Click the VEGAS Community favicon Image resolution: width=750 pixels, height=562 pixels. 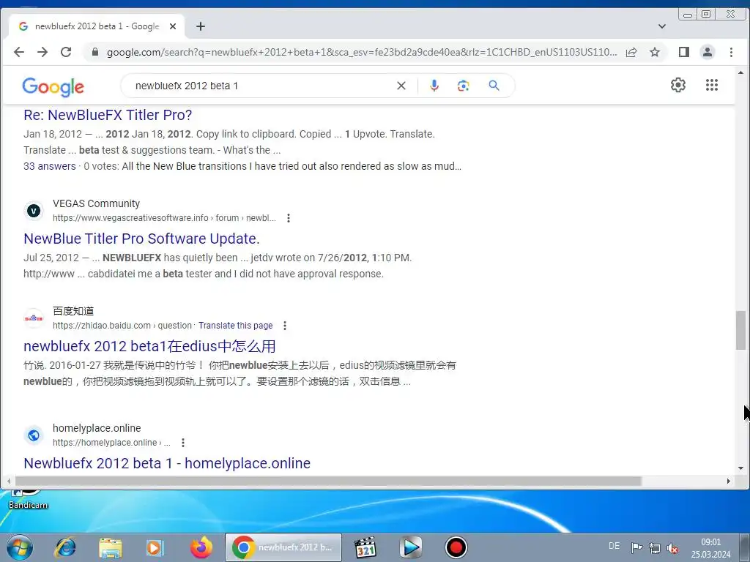coord(34,211)
